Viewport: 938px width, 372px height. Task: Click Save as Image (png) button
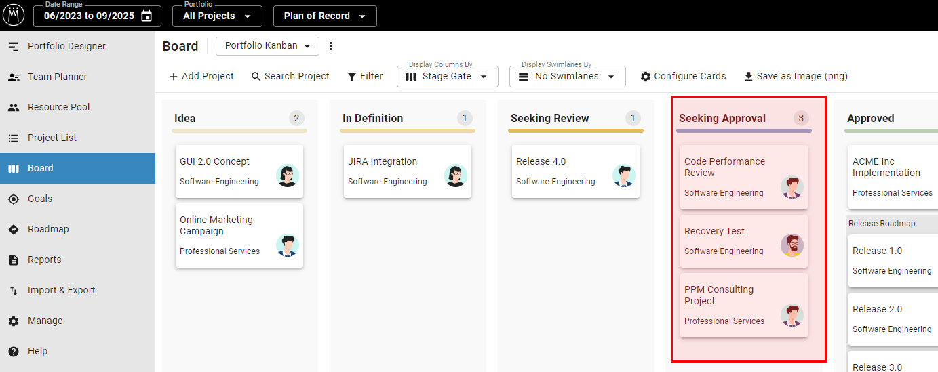point(796,77)
